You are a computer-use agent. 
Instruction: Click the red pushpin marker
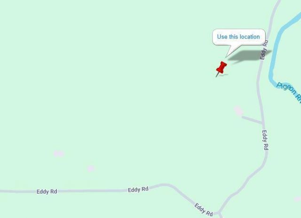click(221, 69)
